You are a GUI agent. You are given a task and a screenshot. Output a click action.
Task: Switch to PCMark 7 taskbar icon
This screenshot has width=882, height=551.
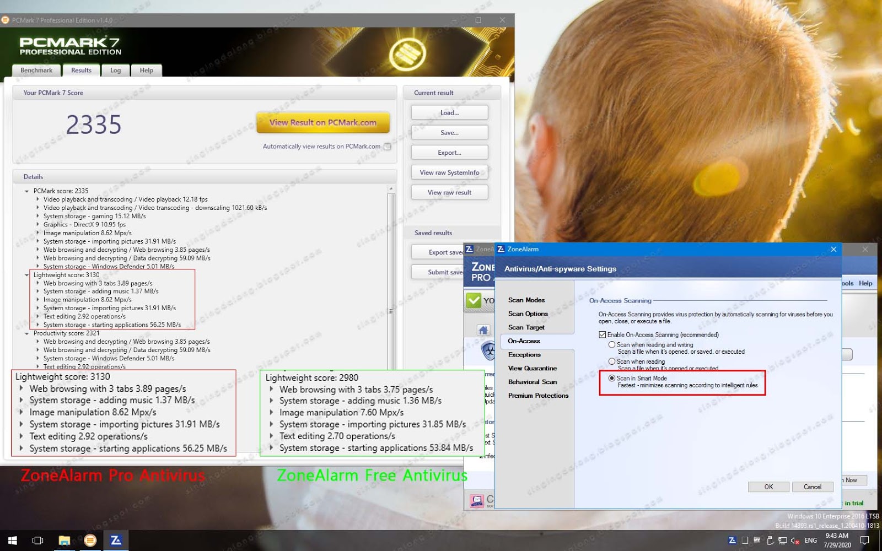tap(90, 541)
